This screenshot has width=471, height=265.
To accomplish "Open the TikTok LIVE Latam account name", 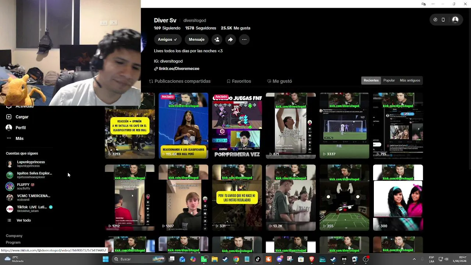I will click(32, 207).
